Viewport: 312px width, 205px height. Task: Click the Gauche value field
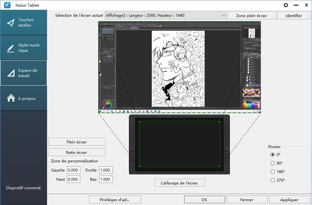pyautogui.click(x=74, y=170)
